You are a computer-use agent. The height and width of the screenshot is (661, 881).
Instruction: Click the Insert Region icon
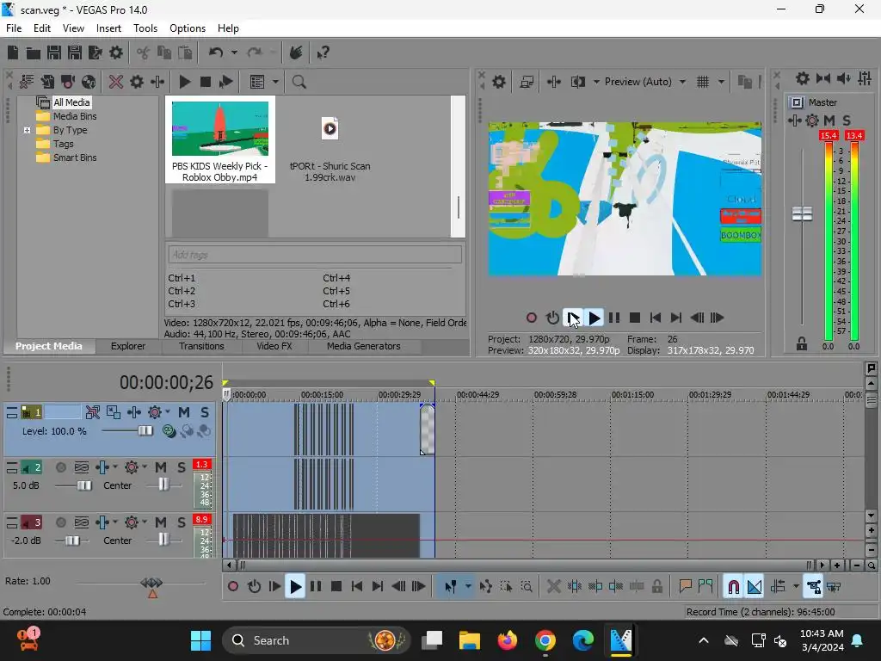tap(705, 587)
